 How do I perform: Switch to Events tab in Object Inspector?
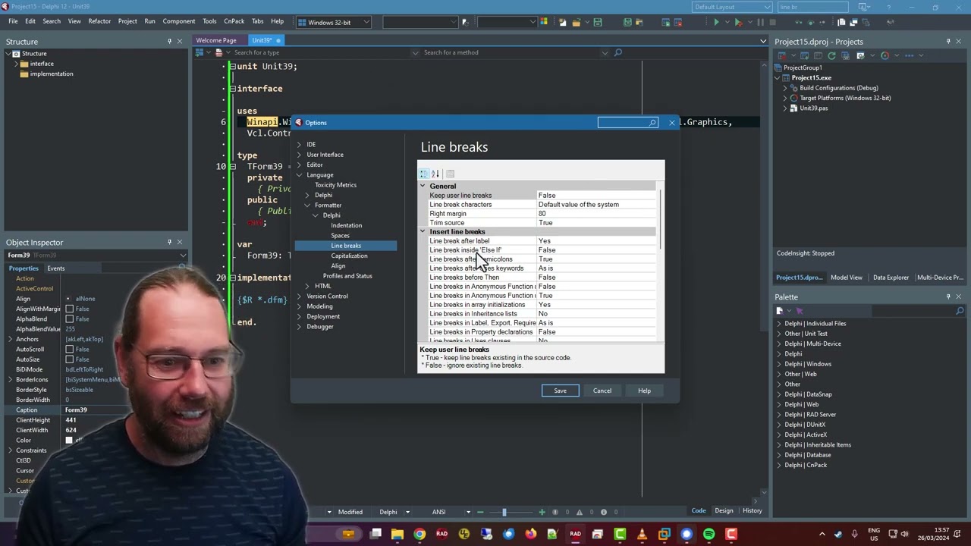point(55,268)
